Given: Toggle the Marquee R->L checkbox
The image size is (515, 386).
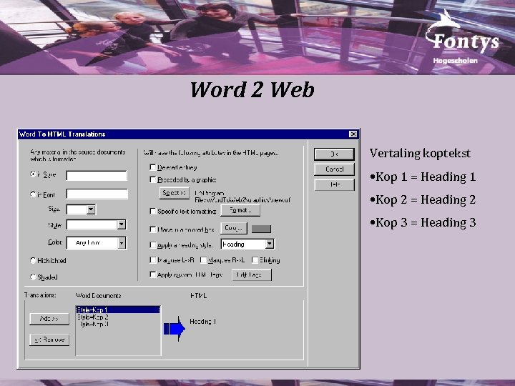Looking at the screenshot, I should (x=203, y=260).
